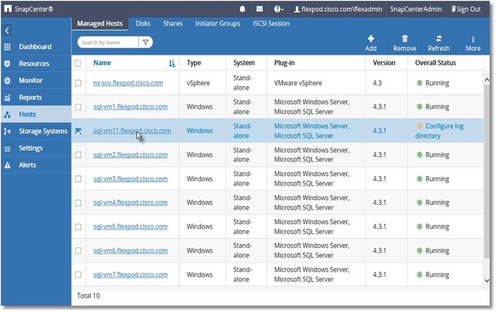Focus the Search by Name field
This screenshot has height=312, width=496.
pyautogui.click(x=108, y=42)
